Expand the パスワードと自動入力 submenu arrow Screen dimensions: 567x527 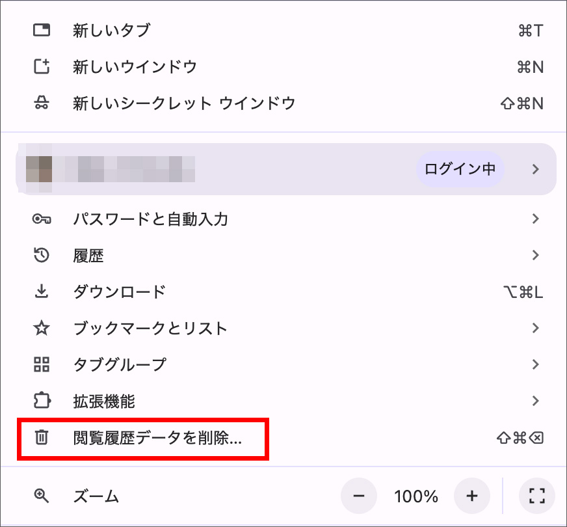[x=535, y=219]
